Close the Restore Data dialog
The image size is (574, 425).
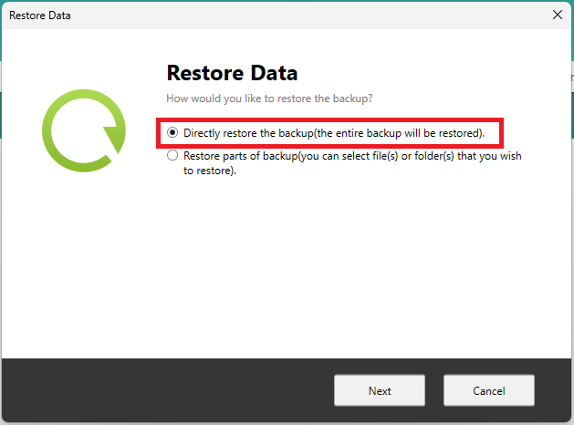click(557, 16)
